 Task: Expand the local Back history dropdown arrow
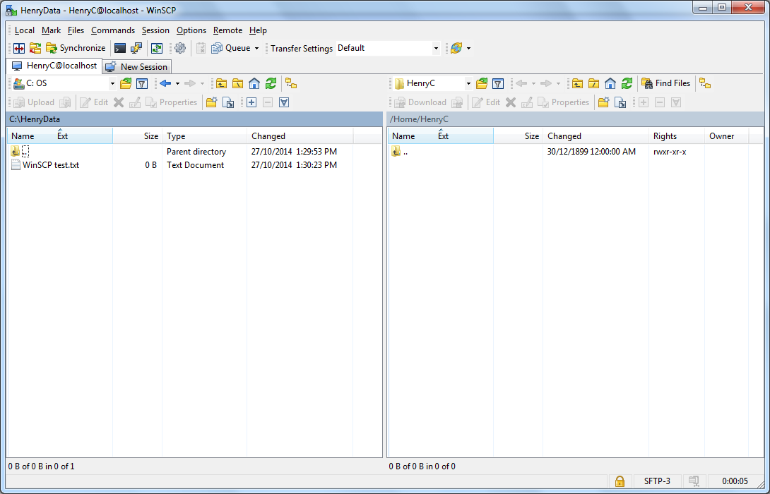[178, 83]
